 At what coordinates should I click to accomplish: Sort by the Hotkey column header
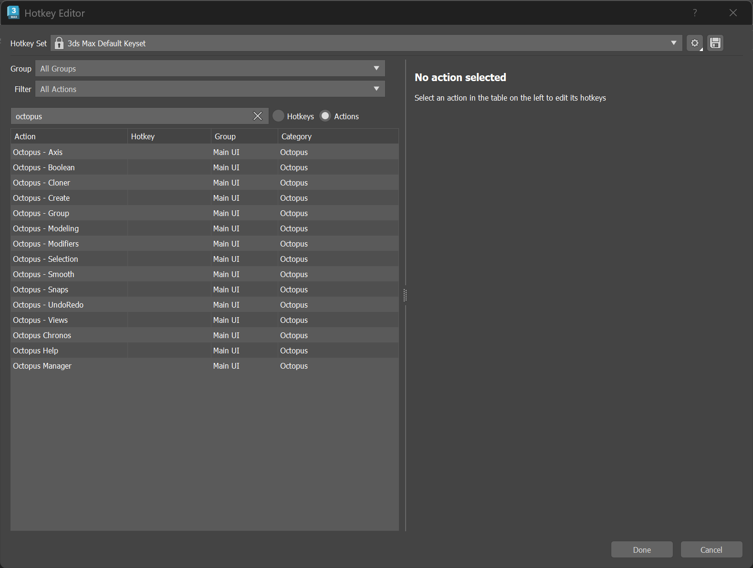click(x=169, y=136)
